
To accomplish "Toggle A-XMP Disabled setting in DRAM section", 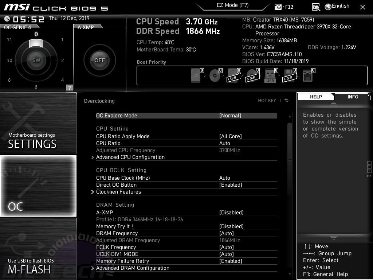I will pos(231,213).
